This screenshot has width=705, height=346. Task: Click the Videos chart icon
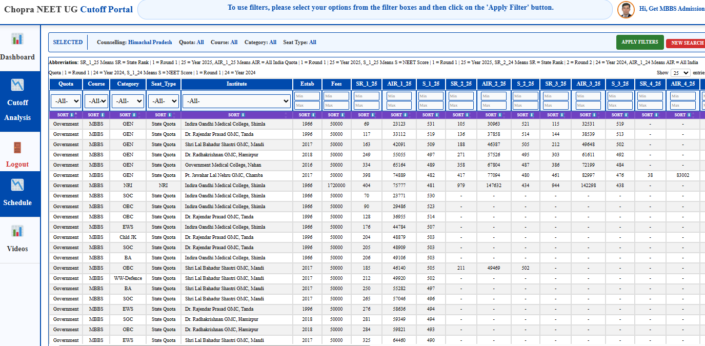(x=17, y=231)
